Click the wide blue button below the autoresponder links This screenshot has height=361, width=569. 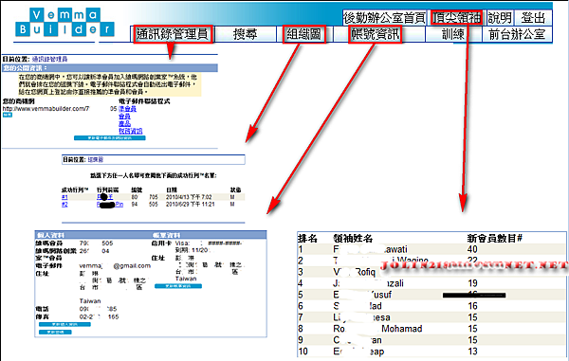point(110,138)
